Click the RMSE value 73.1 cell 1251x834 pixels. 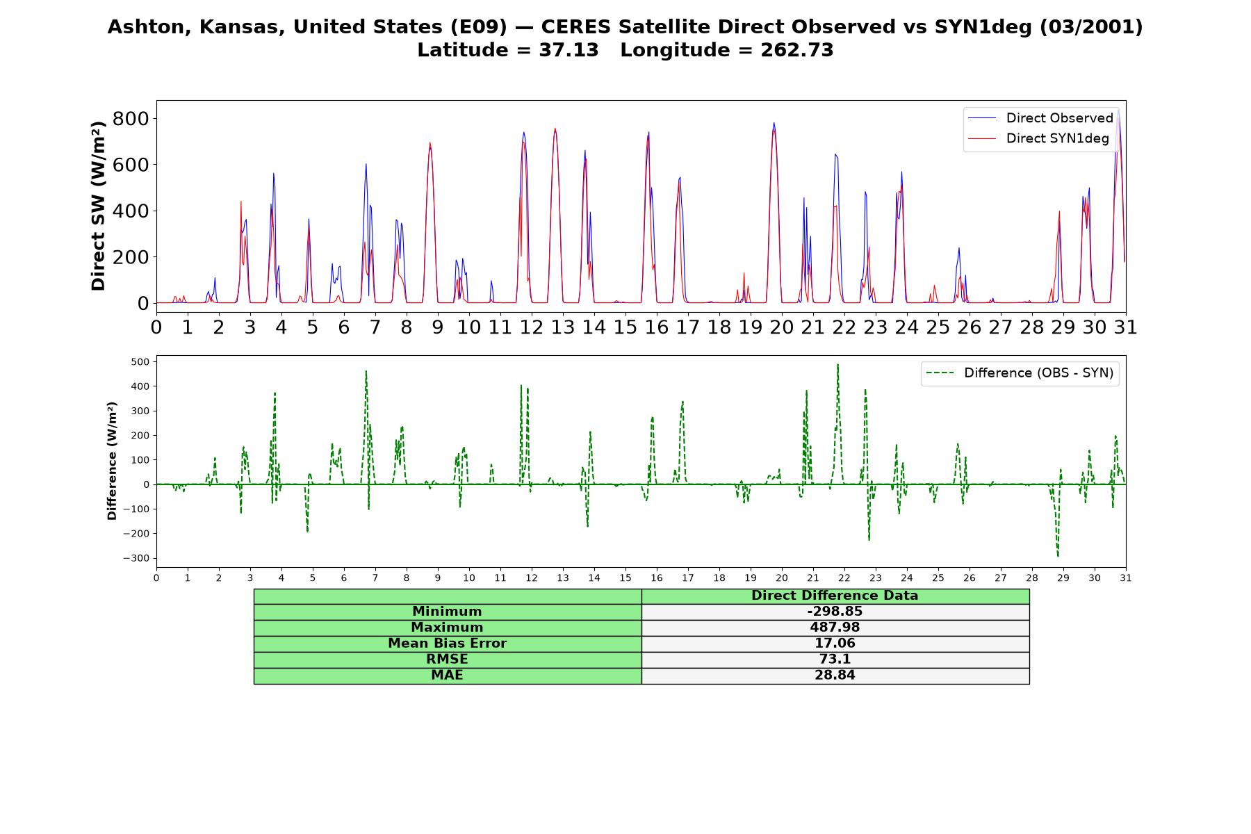point(835,660)
